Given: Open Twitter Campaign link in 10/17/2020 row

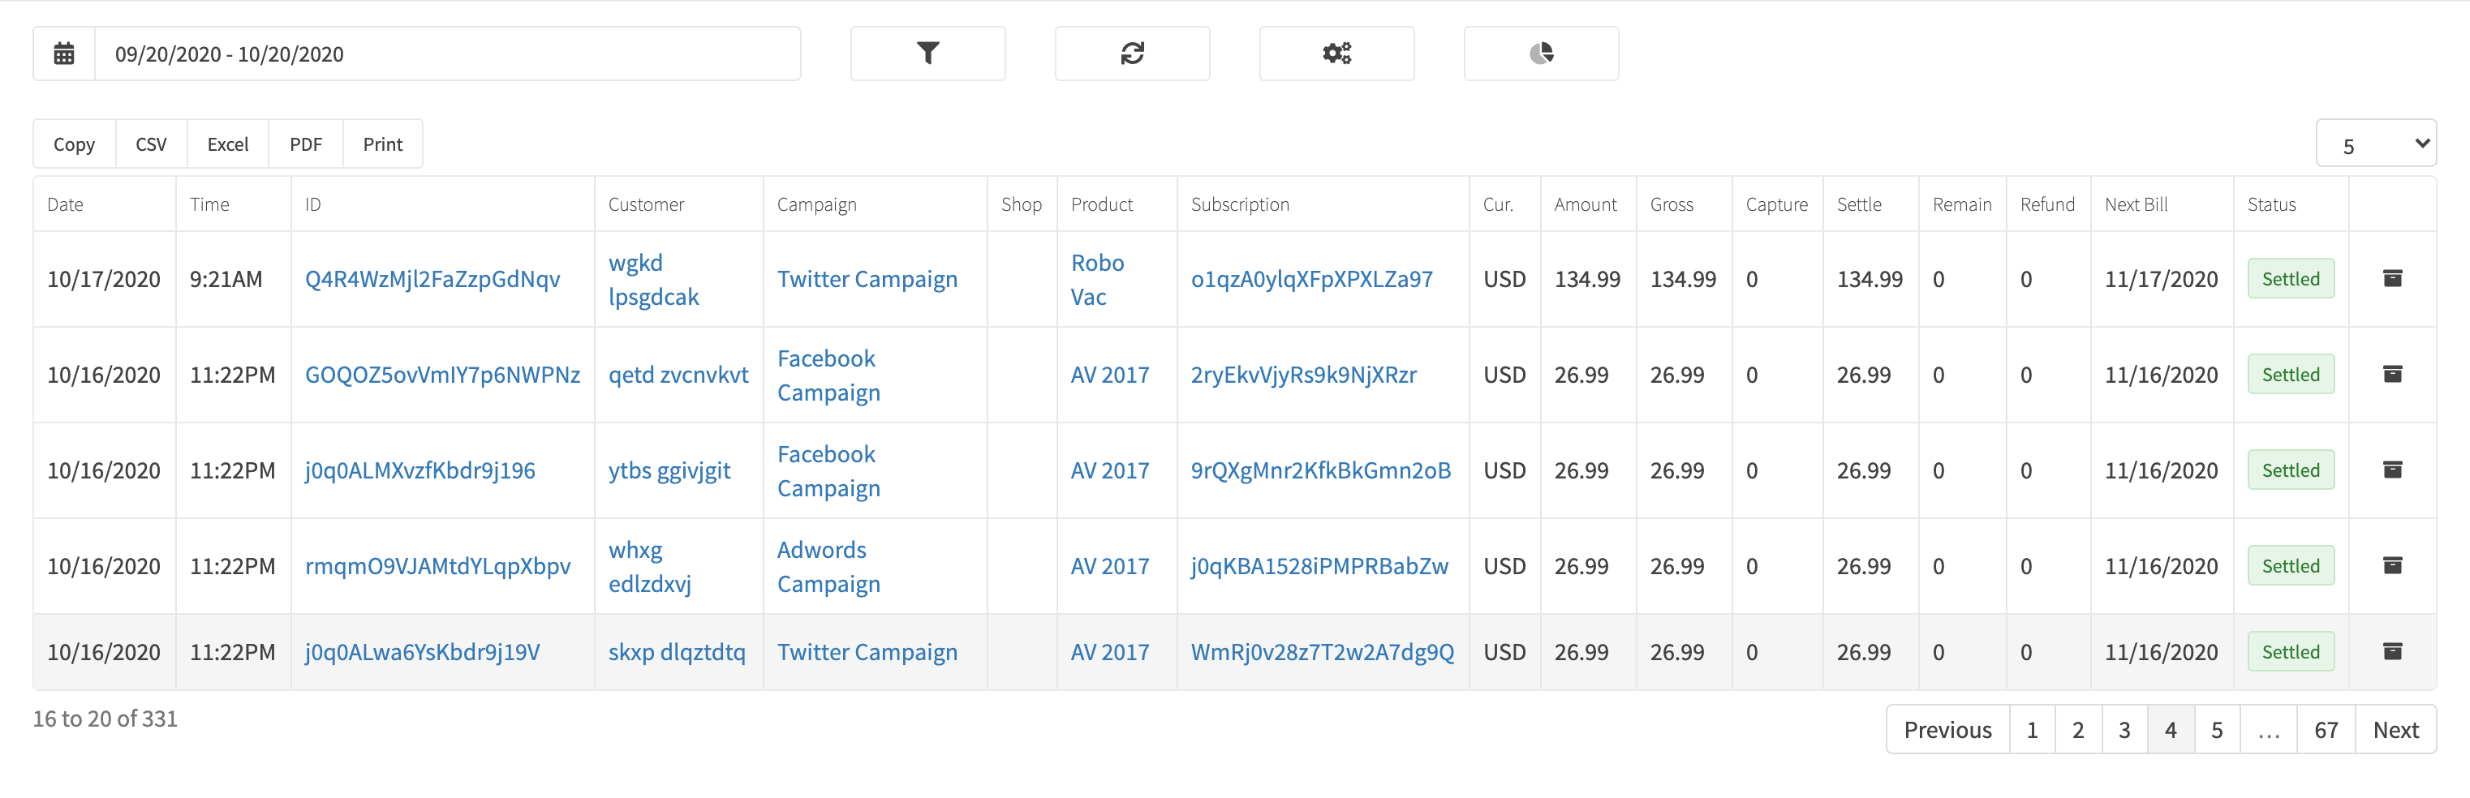Looking at the screenshot, I should coord(867,279).
